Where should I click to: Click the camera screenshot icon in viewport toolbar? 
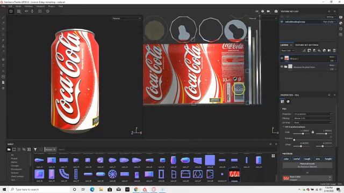(276, 11)
